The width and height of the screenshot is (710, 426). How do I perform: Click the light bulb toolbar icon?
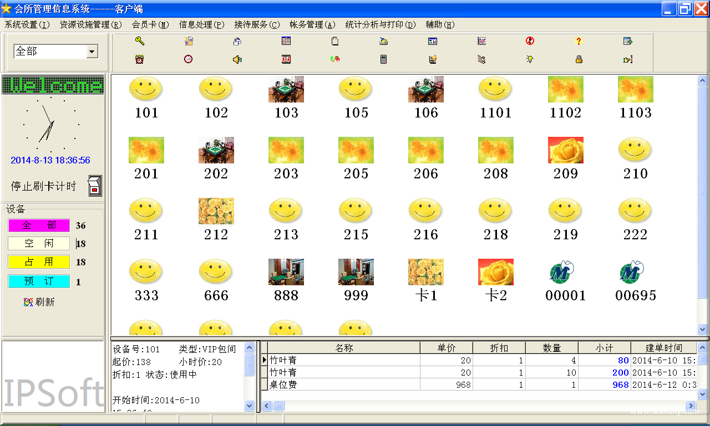(530, 59)
